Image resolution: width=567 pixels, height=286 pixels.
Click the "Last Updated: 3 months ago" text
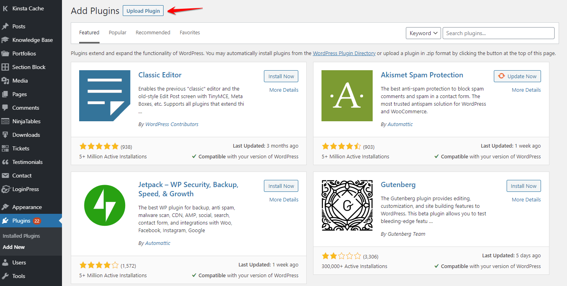click(x=266, y=146)
